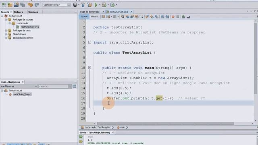This screenshot has width=258, height=145.
Task: Click the Last Edit editor toolbar icon
Action: (x=103, y=17)
